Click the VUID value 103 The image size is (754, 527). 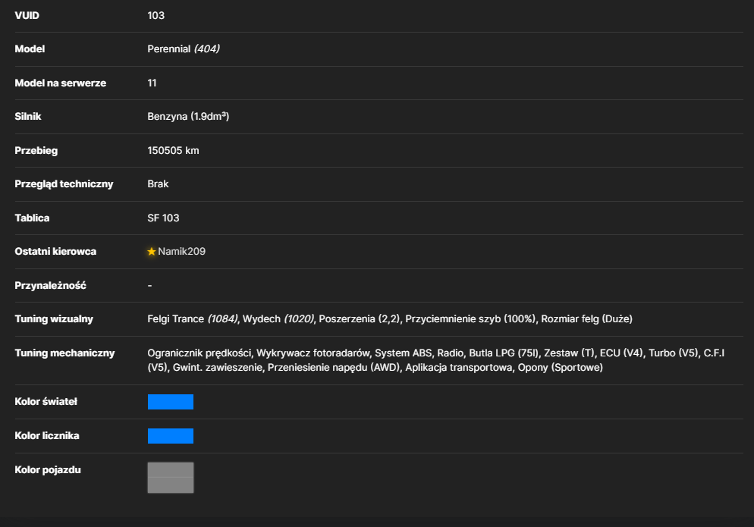pyautogui.click(x=156, y=15)
